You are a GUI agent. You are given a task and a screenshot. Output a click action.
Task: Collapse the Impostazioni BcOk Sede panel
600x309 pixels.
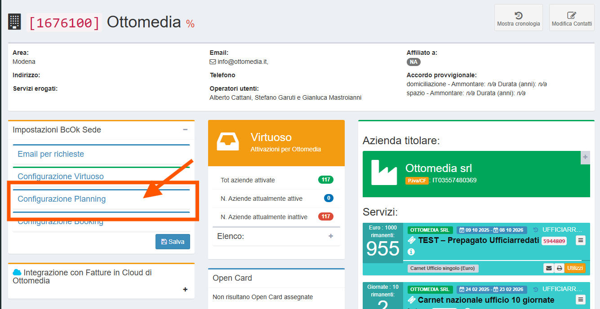(x=185, y=129)
